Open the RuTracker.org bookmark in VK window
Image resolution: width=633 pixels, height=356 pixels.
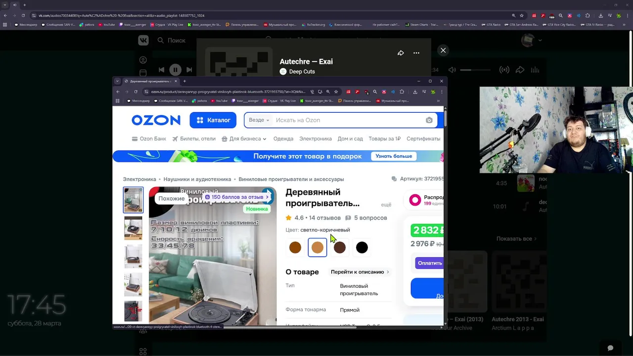click(x=314, y=24)
